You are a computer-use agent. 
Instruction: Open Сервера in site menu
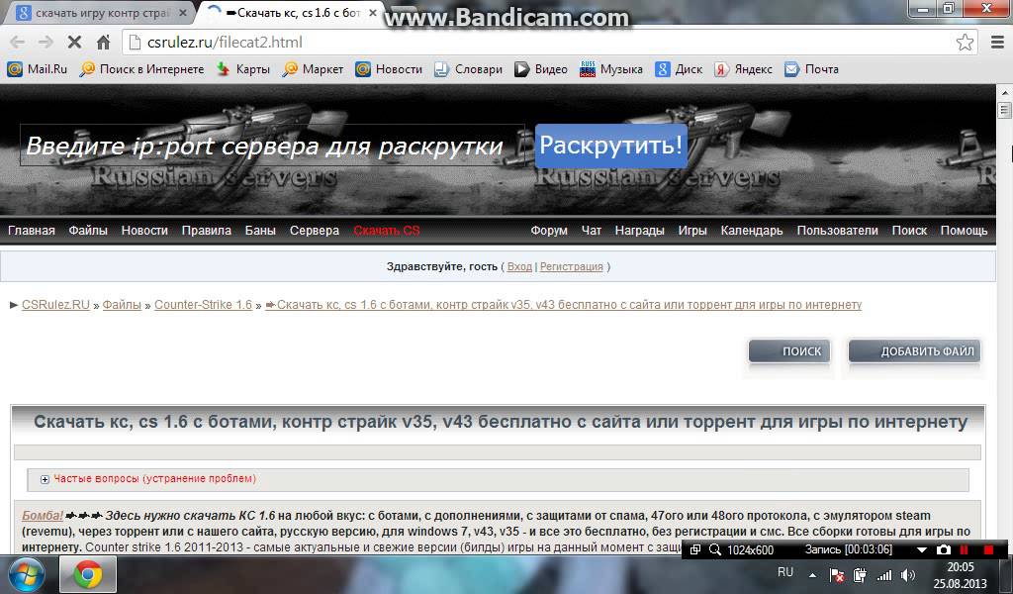(x=314, y=230)
